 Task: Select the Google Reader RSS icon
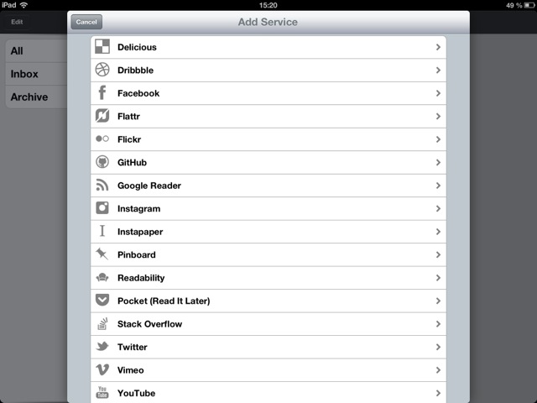click(x=102, y=185)
